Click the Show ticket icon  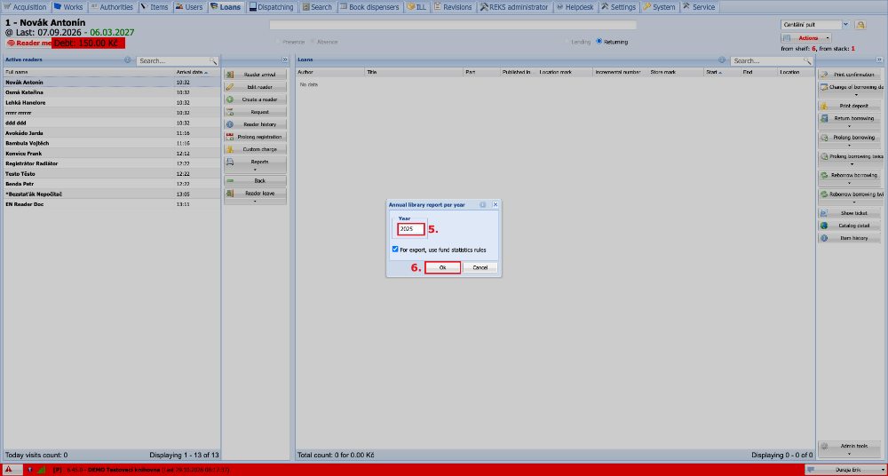825,213
